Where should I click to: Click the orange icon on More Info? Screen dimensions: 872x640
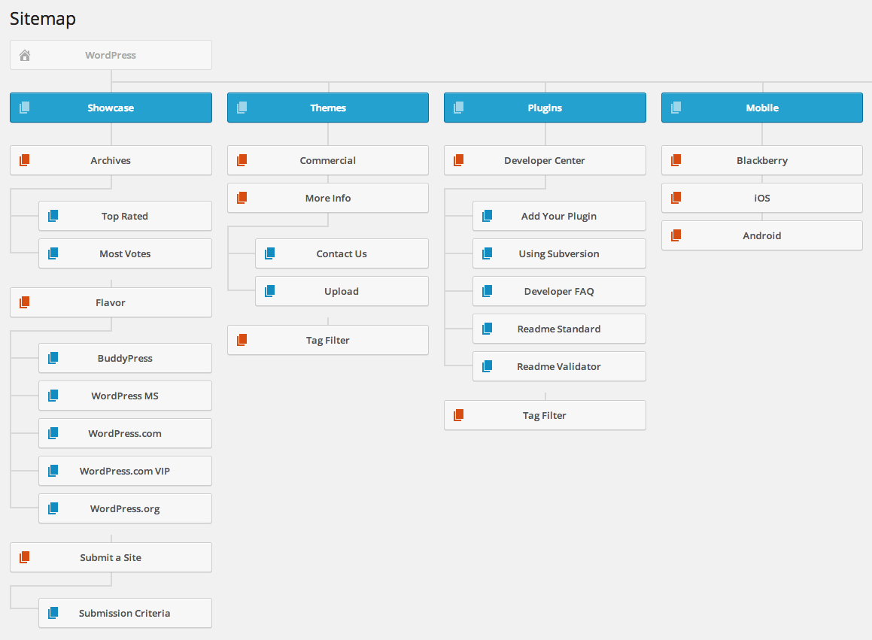click(242, 198)
